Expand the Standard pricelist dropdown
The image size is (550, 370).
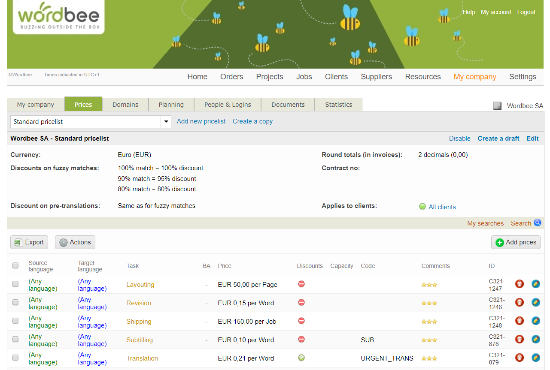166,122
